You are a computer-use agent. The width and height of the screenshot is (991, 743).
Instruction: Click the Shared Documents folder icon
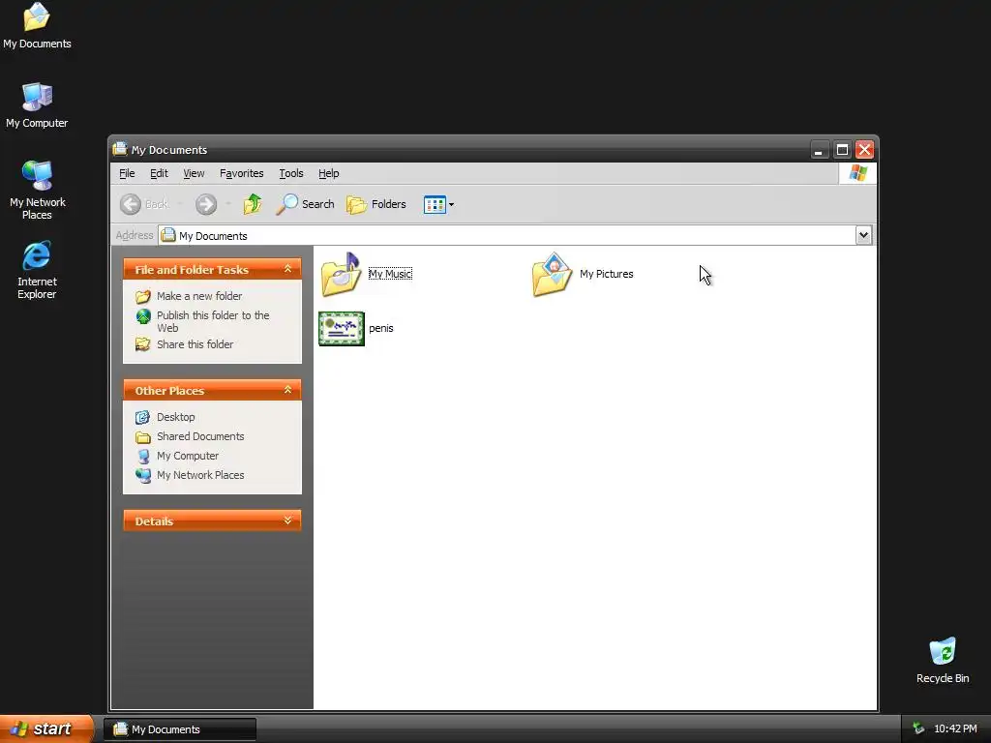coord(143,436)
